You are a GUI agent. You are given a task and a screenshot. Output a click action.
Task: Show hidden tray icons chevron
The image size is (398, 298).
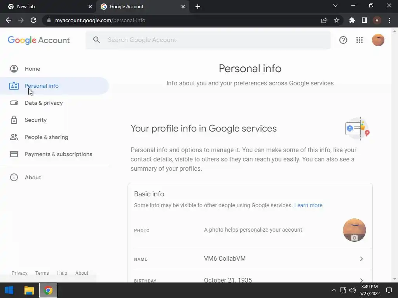coord(333,290)
